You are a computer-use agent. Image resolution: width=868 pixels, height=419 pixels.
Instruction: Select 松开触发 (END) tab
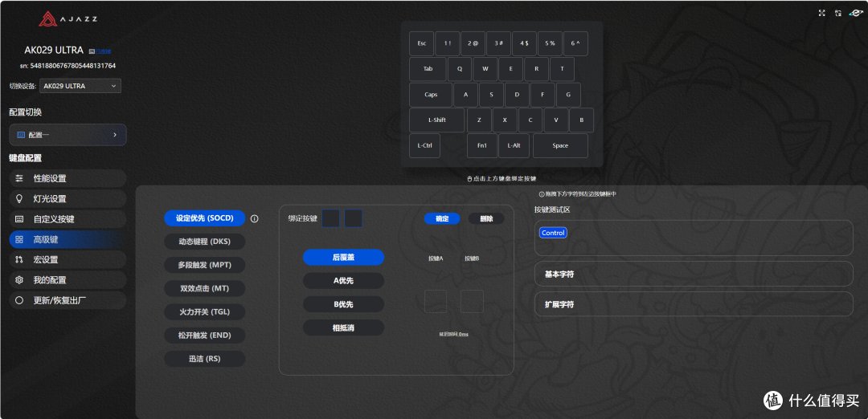click(x=204, y=335)
